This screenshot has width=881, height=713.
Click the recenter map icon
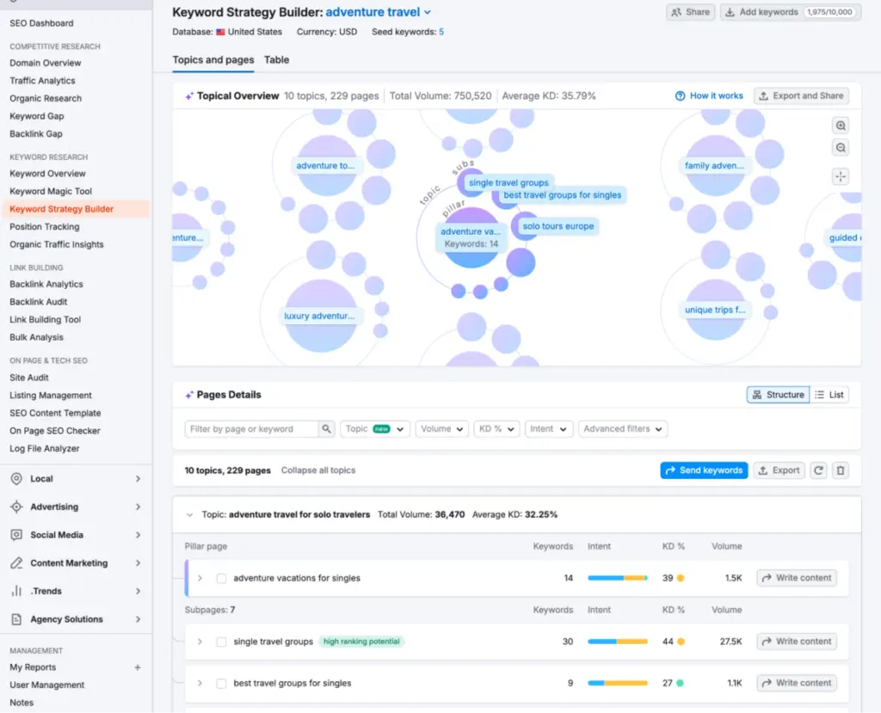[841, 176]
